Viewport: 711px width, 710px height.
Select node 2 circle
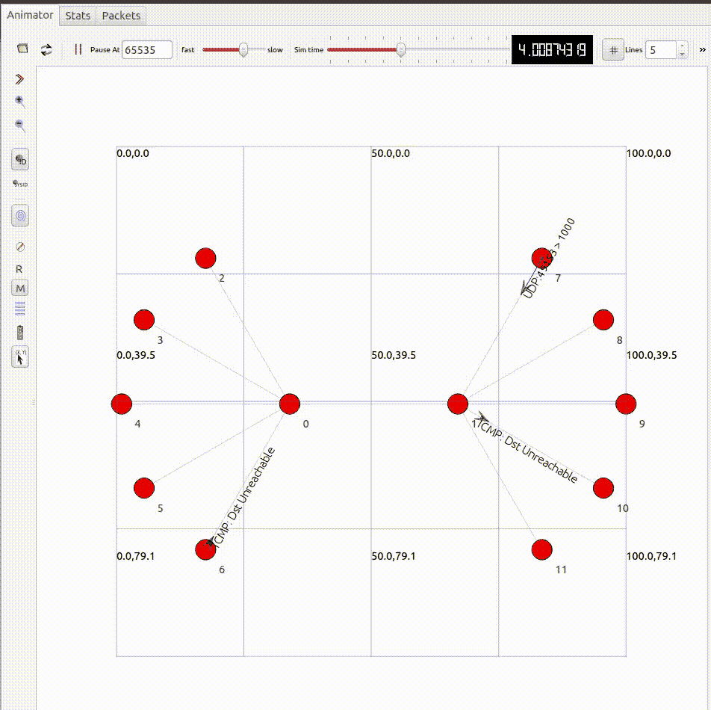[205, 258]
